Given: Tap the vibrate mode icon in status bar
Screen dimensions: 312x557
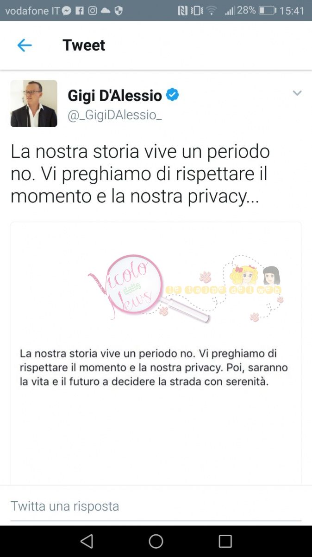Looking at the screenshot, I should point(197,10).
